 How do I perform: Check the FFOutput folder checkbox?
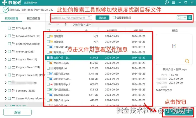[x=9, y=28]
